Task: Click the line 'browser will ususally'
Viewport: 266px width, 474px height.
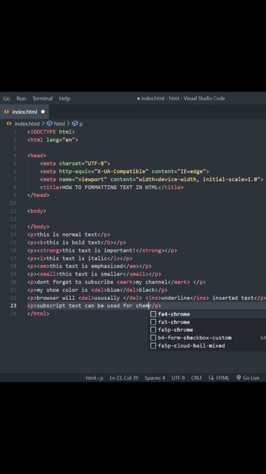Action: (x=146, y=298)
